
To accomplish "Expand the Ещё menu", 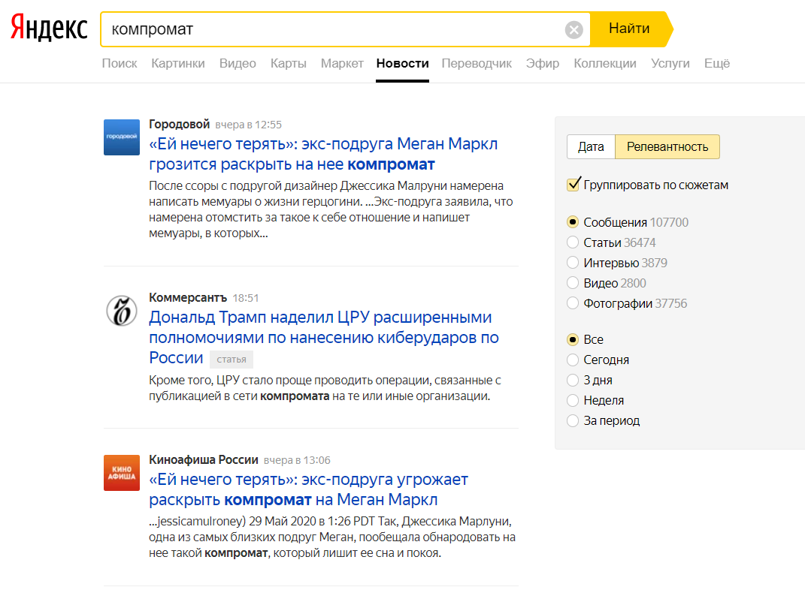I will tap(717, 64).
